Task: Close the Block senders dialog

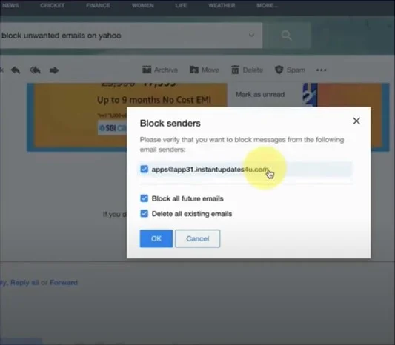Action: (x=356, y=121)
